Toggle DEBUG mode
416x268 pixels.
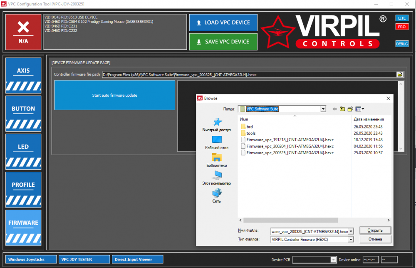pyautogui.click(x=402, y=44)
